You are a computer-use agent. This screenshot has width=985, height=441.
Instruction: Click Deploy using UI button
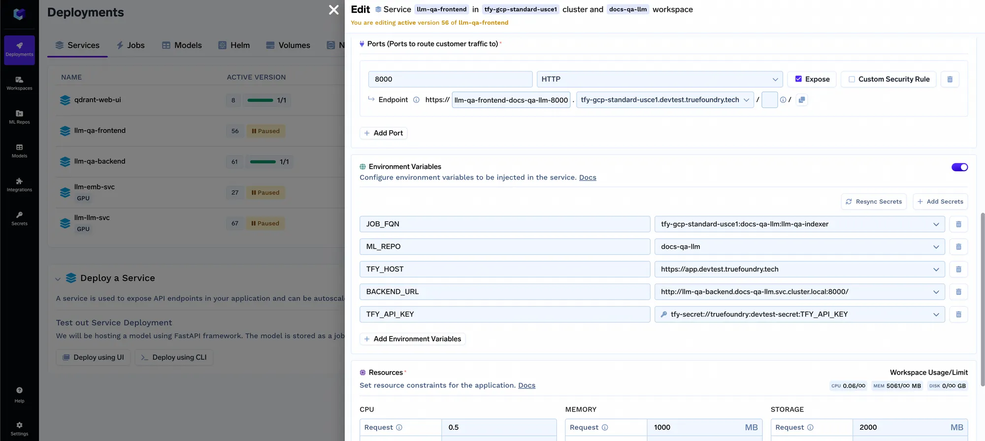(94, 357)
